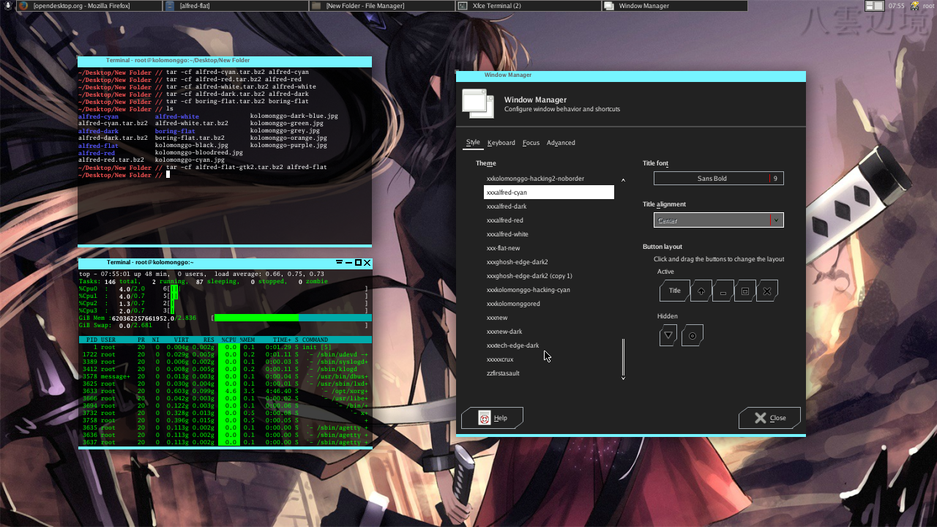
Task: Click the Window Manager header icon
Action: (479, 104)
